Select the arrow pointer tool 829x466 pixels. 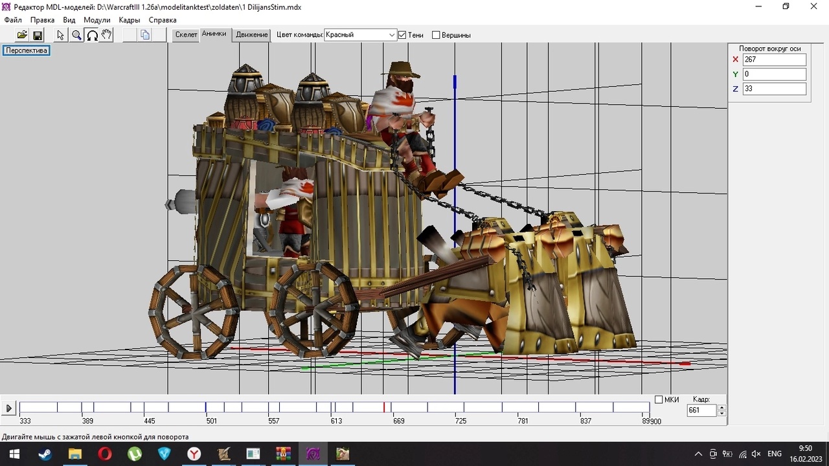[x=61, y=35]
